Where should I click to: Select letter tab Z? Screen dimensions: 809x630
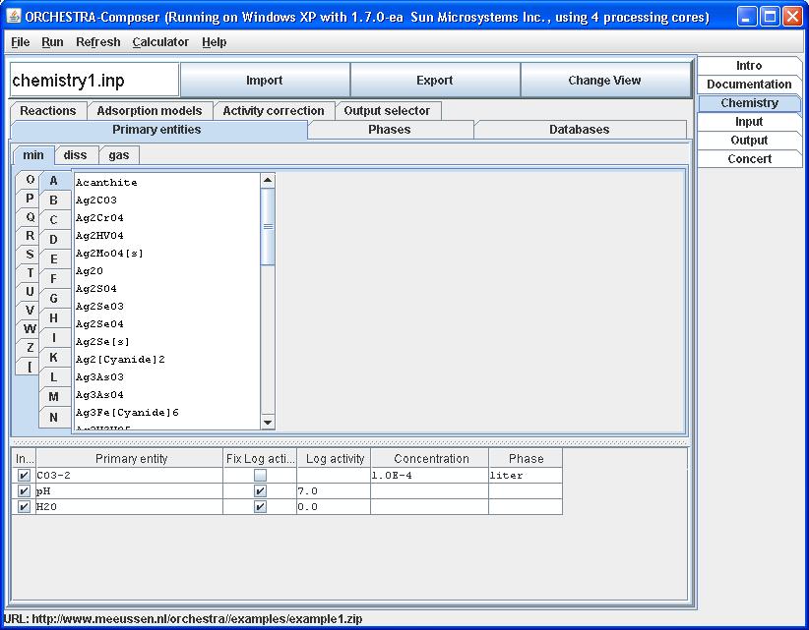tap(30, 347)
